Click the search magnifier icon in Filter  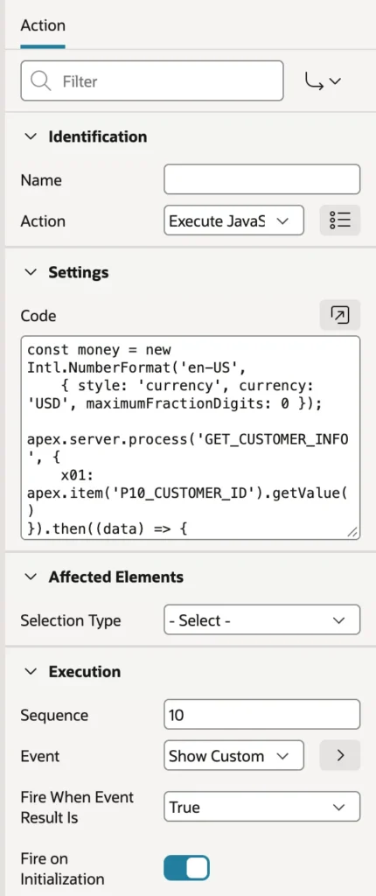tap(40, 81)
